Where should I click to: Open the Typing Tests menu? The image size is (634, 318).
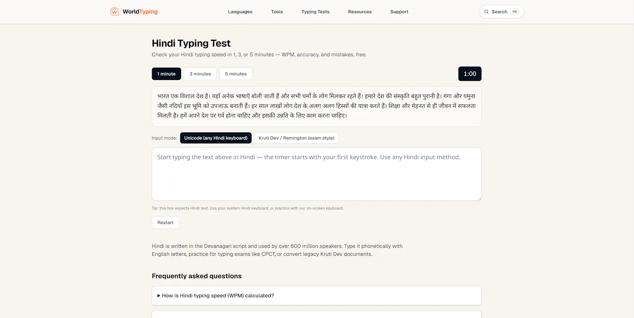click(315, 12)
